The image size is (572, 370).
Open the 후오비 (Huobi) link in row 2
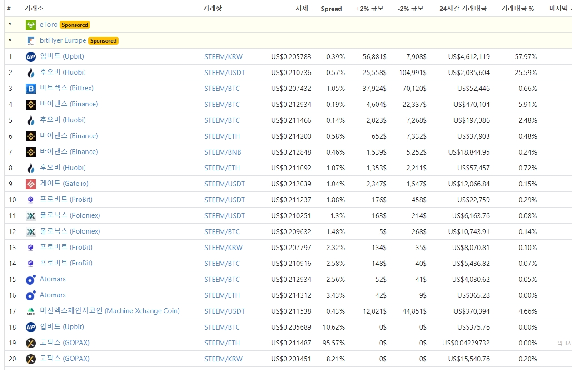[63, 72]
